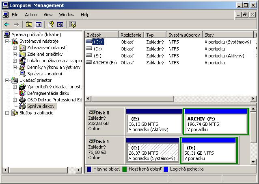Click the Systémové nástroje tree icon
259x184 pixels.
pos(15,41)
